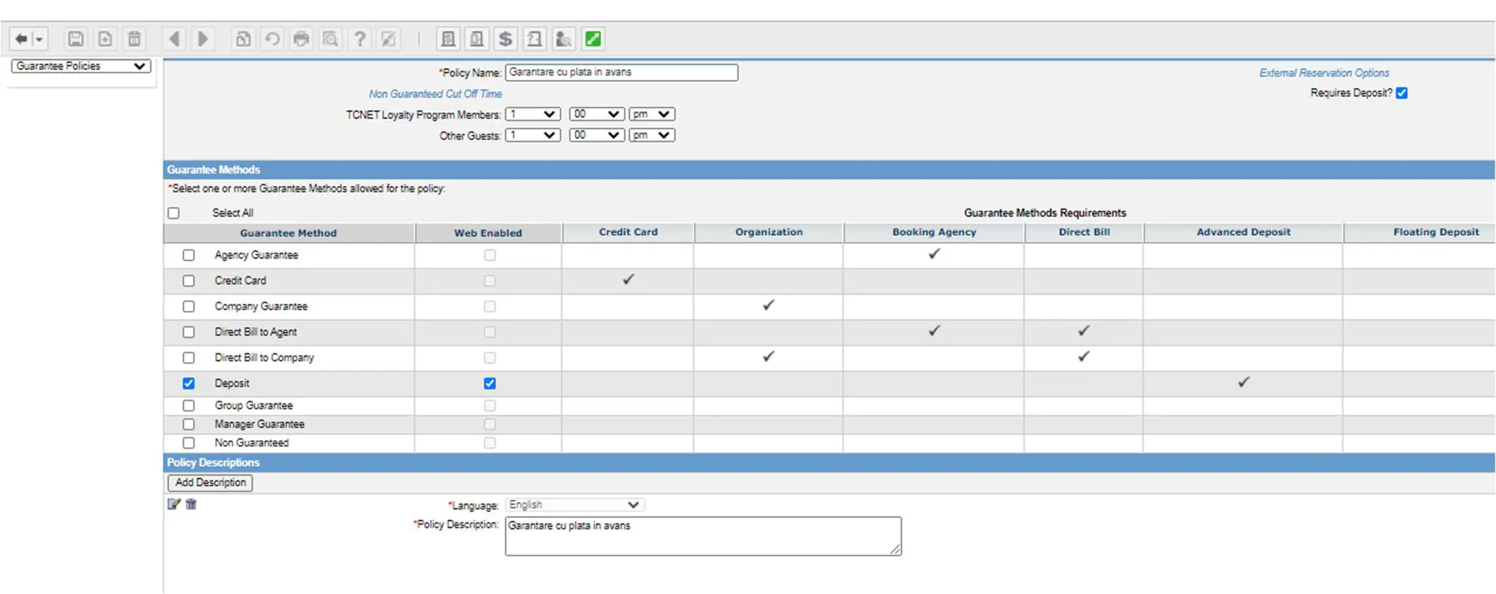Open the Guarantee Policies dropdown
This screenshot has height=594, width=1496.
[x=81, y=66]
